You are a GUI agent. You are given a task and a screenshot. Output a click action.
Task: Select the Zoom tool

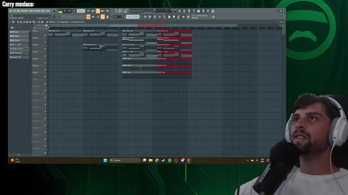(x=39, y=22)
